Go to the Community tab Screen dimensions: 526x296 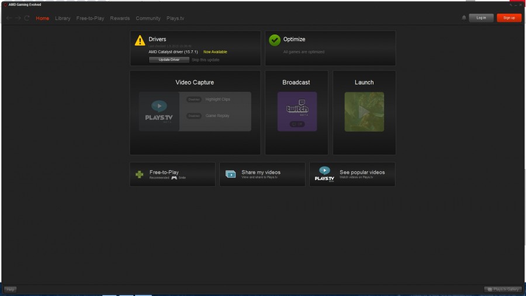148,18
